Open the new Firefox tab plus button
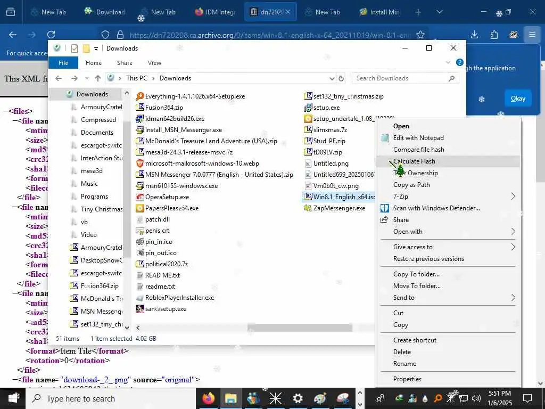Image resolution: width=545 pixels, height=409 pixels. pos(418,12)
